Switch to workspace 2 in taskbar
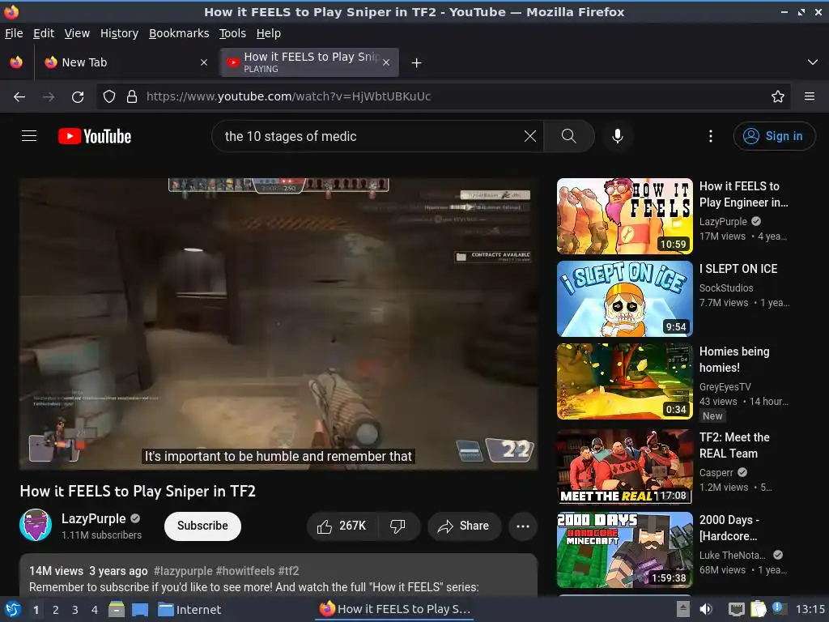Viewport: 829px width, 622px height. pyautogui.click(x=56, y=610)
